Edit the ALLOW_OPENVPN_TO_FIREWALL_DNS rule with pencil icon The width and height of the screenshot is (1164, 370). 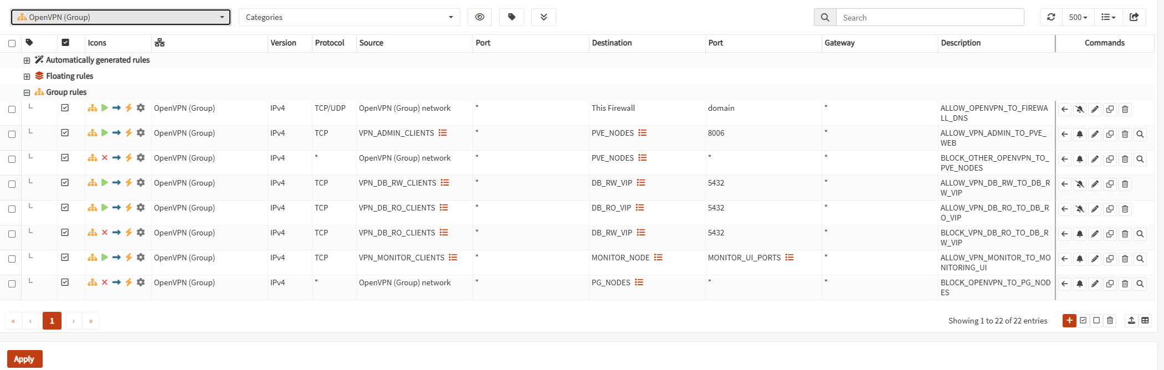pos(1095,109)
